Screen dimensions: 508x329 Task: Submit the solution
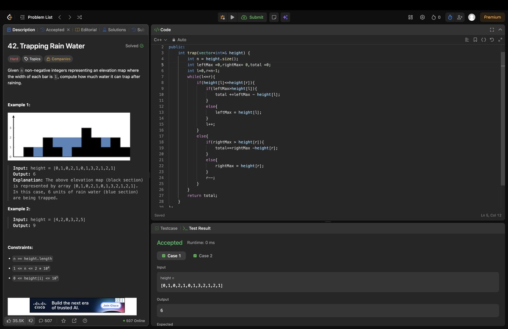click(252, 17)
